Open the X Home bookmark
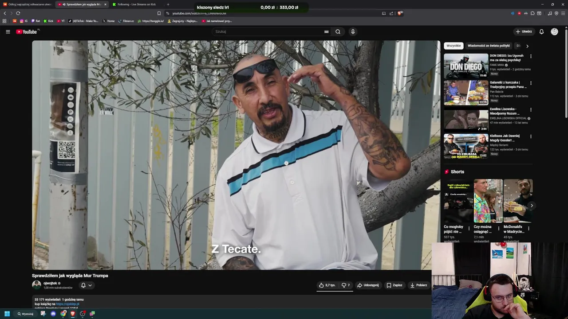 point(108,21)
